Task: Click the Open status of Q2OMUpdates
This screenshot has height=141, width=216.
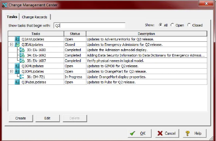Action: tap(69, 71)
